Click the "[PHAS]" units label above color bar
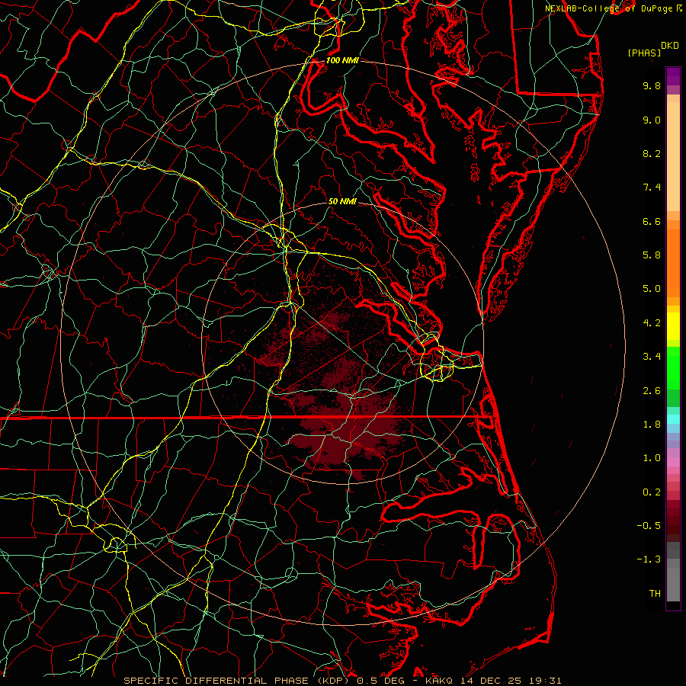Image resolution: width=686 pixels, height=686 pixels. click(644, 53)
